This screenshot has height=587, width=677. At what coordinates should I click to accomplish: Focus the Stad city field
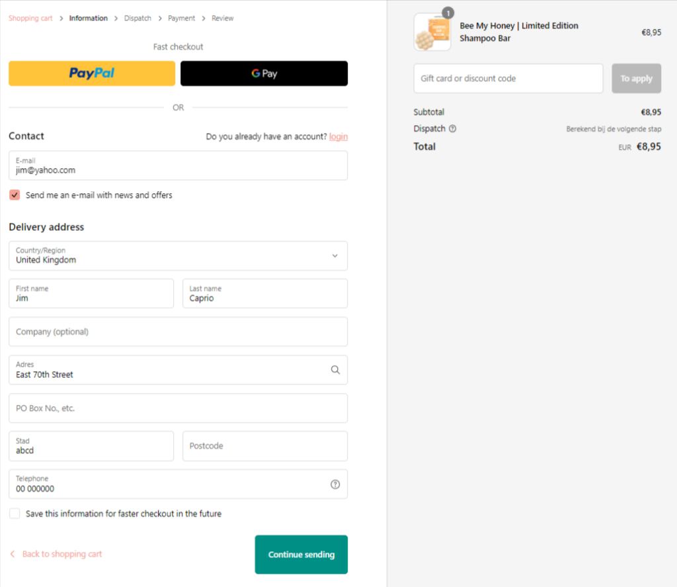[91, 445]
